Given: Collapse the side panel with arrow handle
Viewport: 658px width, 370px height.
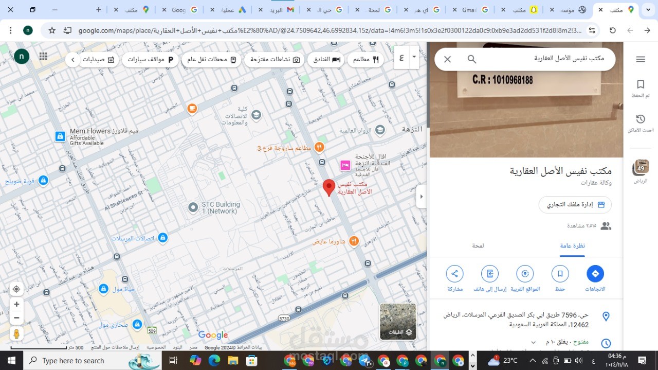Looking at the screenshot, I should click(422, 197).
